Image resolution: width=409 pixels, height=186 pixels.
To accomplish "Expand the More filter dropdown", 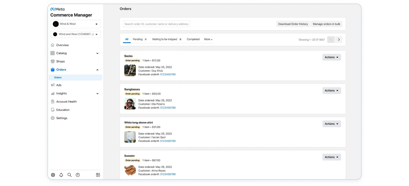I will [x=208, y=39].
